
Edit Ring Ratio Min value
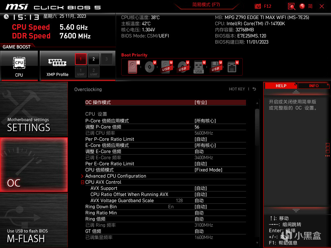165,213
